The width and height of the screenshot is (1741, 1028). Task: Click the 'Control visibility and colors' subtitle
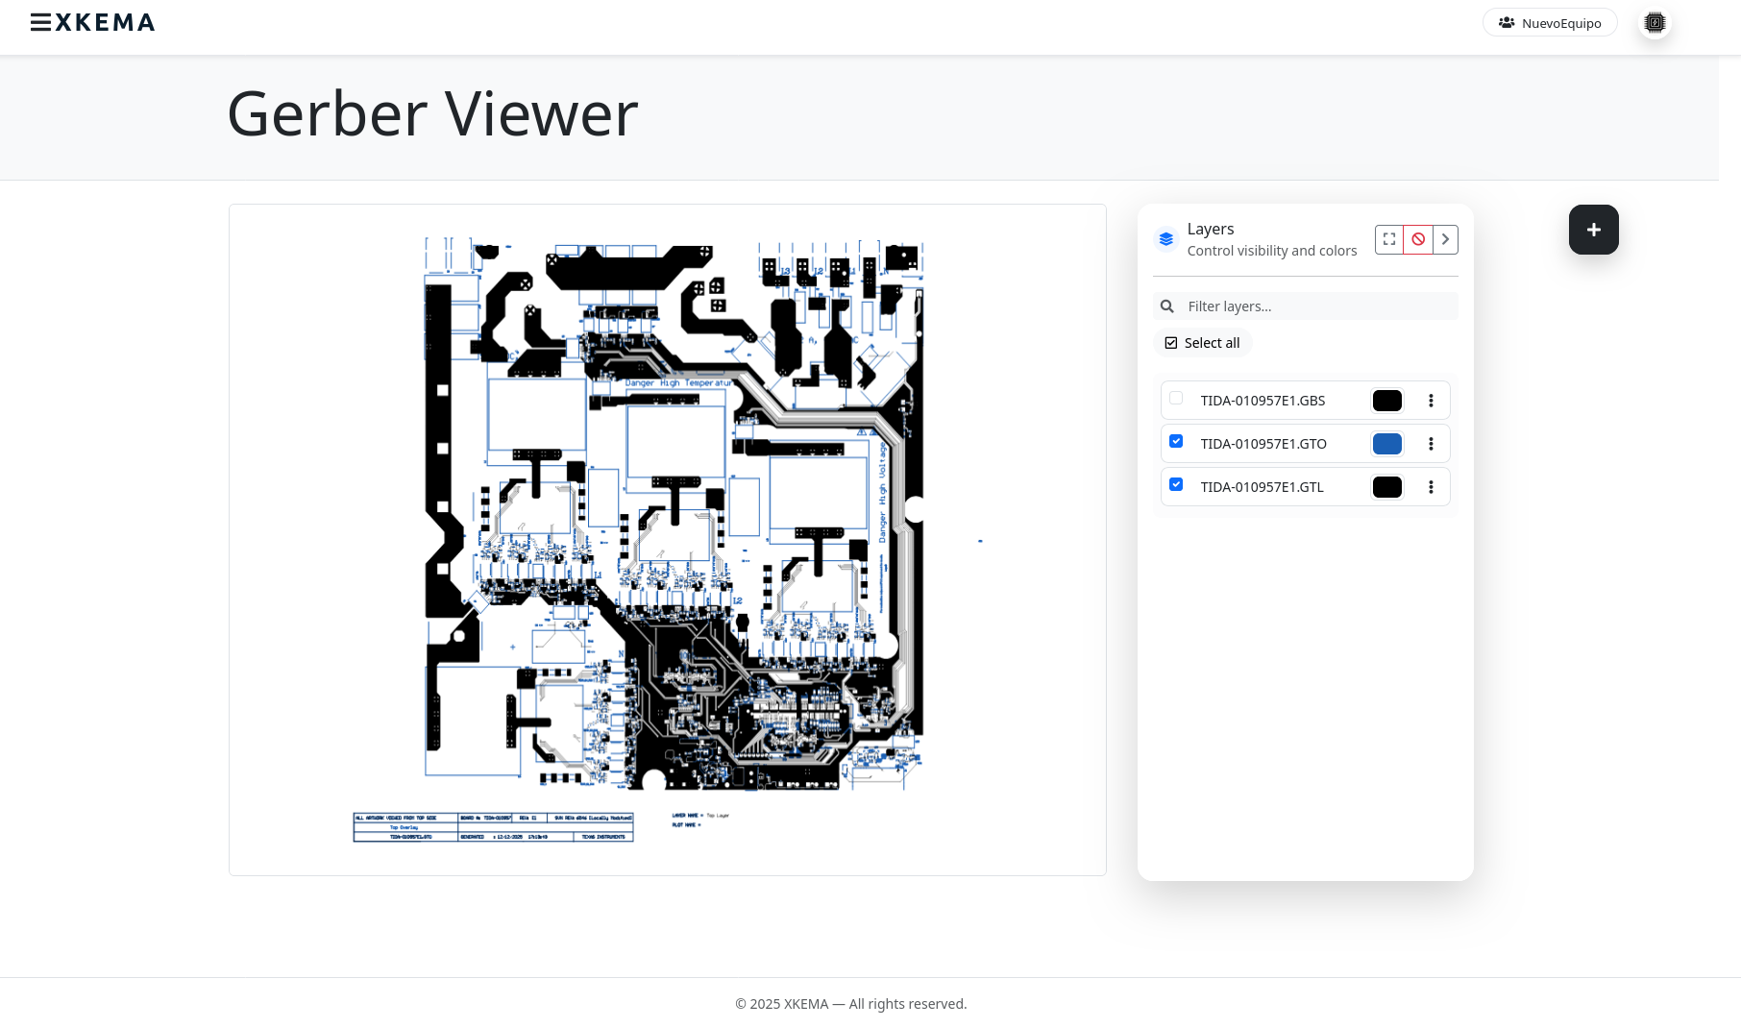(1272, 251)
